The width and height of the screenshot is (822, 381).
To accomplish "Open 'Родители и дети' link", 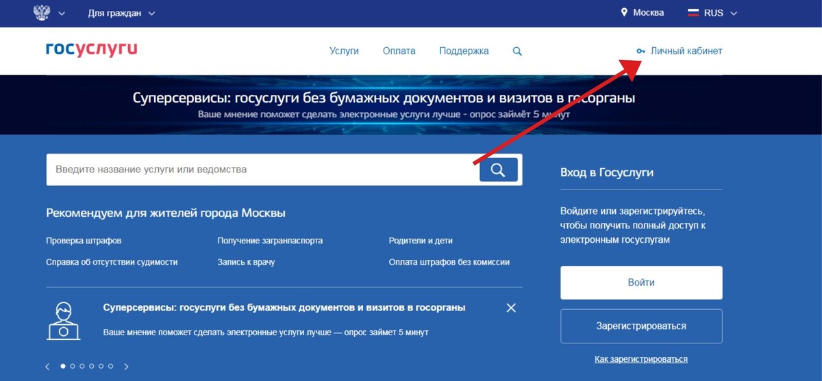I will 421,241.
